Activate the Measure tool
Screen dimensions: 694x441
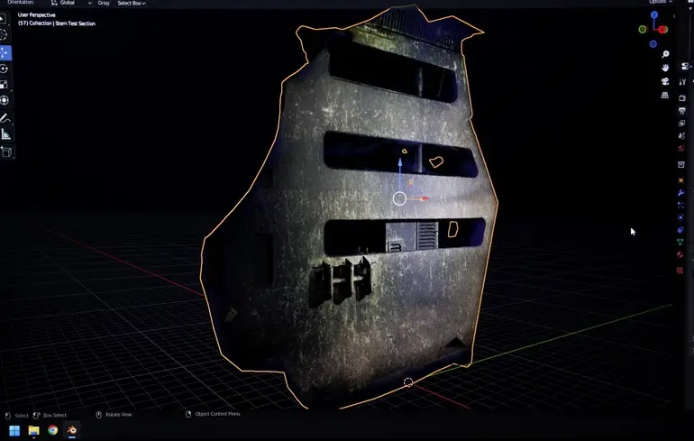[x=5, y=134]
